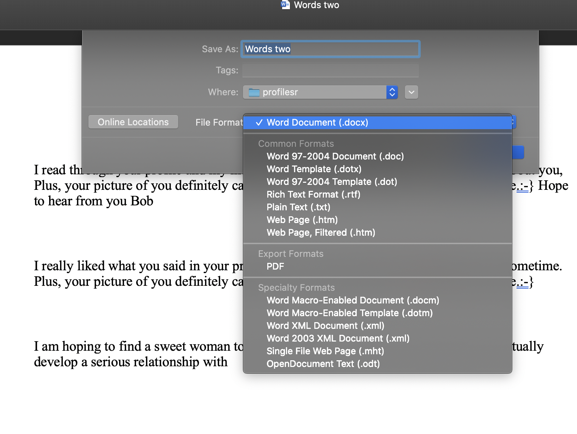This screenshot has height=434, width=577.
Task: Export as PDF format
Action: [378, 266]
